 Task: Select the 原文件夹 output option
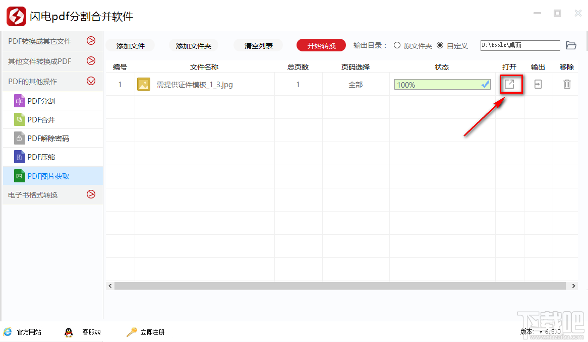(398, 45)
